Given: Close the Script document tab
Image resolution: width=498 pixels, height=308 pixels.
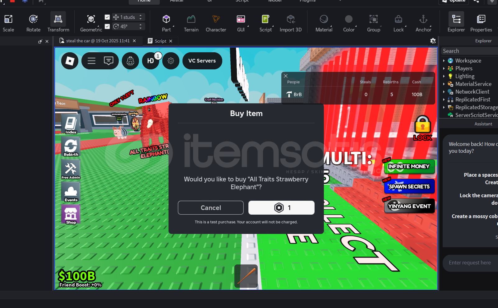Looking at the screenshot, I should 171,41.
